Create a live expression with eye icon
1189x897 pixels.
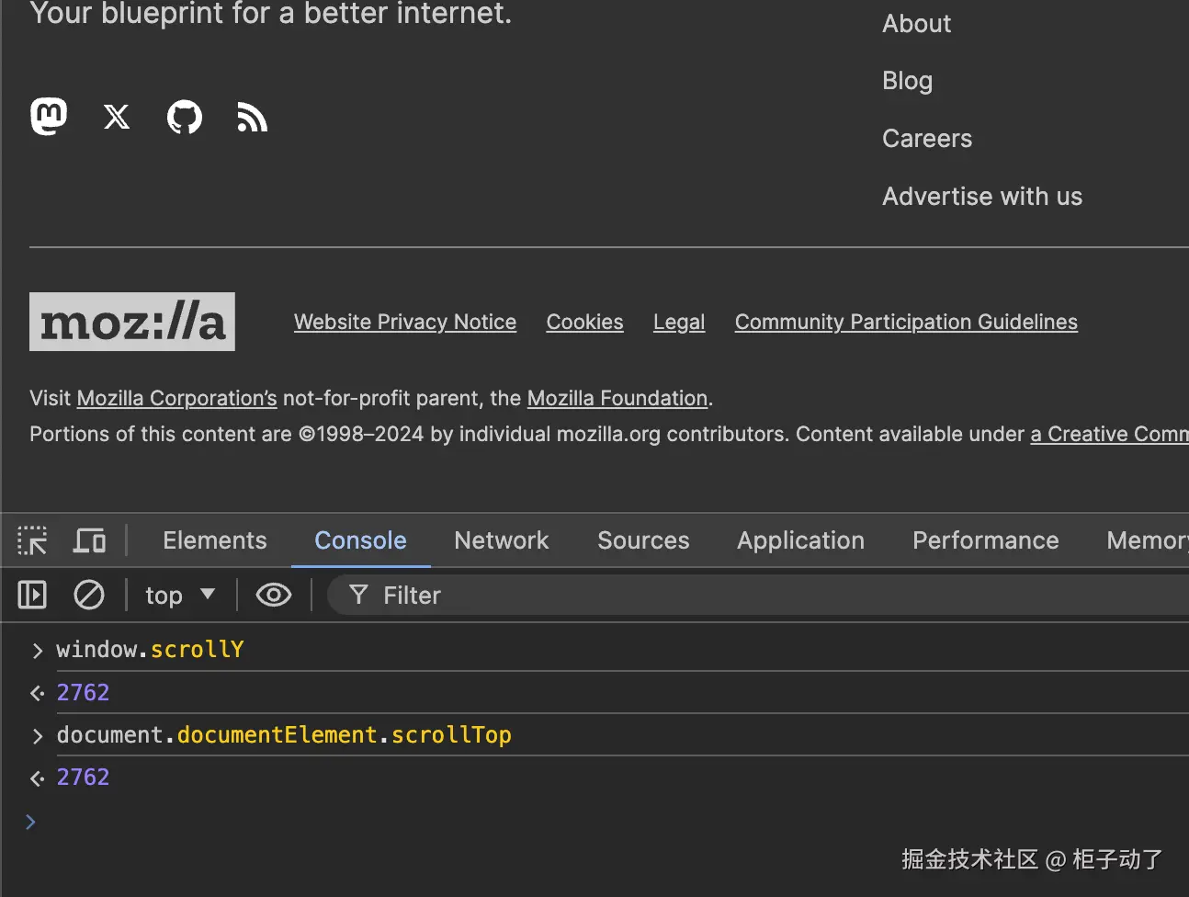273,596
